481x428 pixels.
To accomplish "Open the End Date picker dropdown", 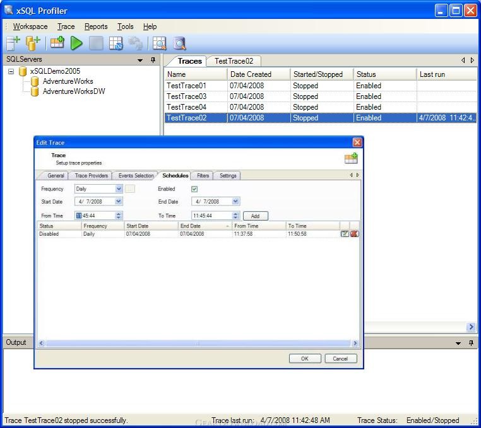I will (x=235, y=202).
